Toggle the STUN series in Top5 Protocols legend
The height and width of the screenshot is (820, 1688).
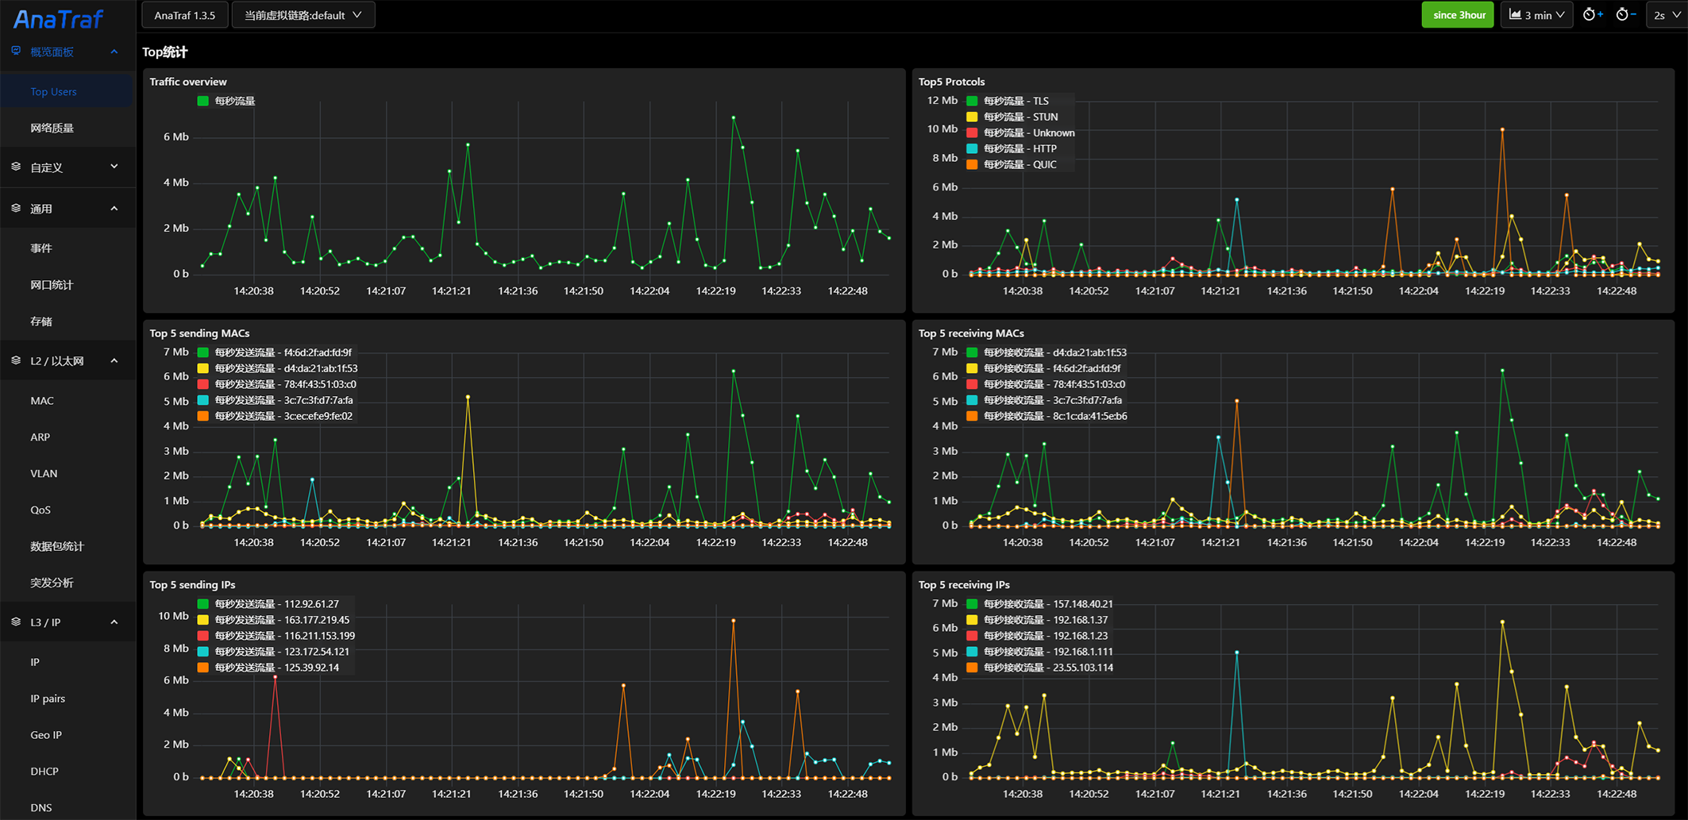coord(1013,117)
